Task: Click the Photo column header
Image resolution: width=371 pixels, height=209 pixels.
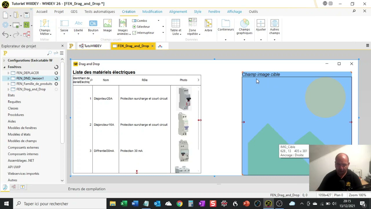Action: 183,80
